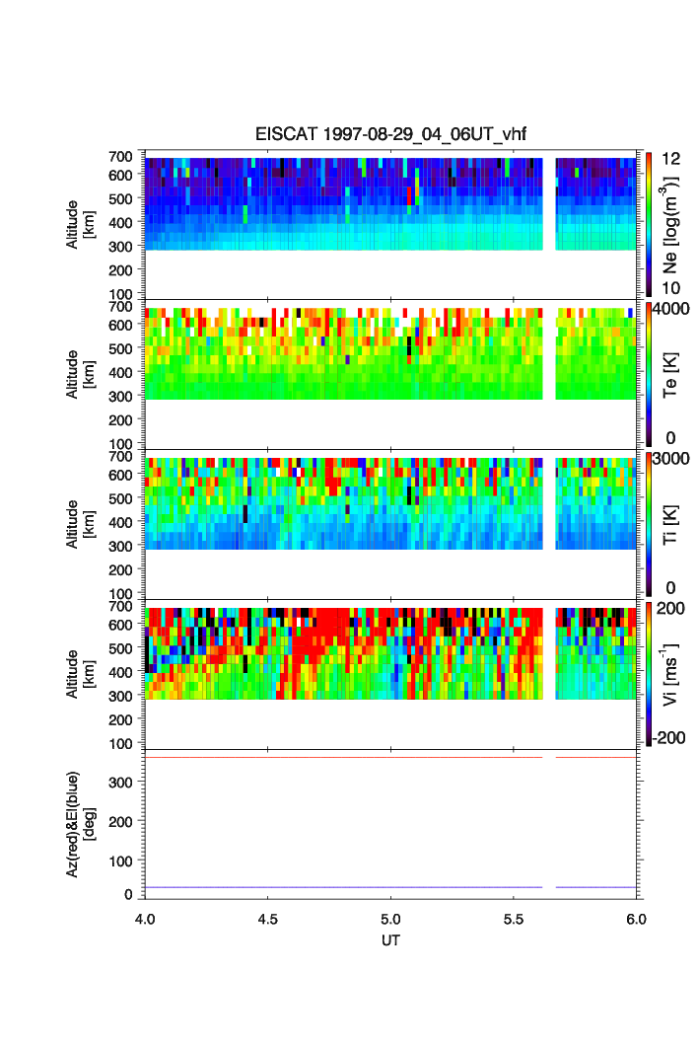Click the 10 minimum value on Ne colorbar
698x1049 pixels.
670,288
